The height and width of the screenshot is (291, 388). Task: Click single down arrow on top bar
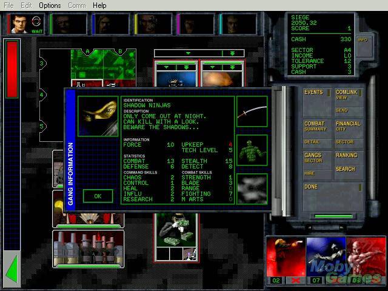click(189, 53)
